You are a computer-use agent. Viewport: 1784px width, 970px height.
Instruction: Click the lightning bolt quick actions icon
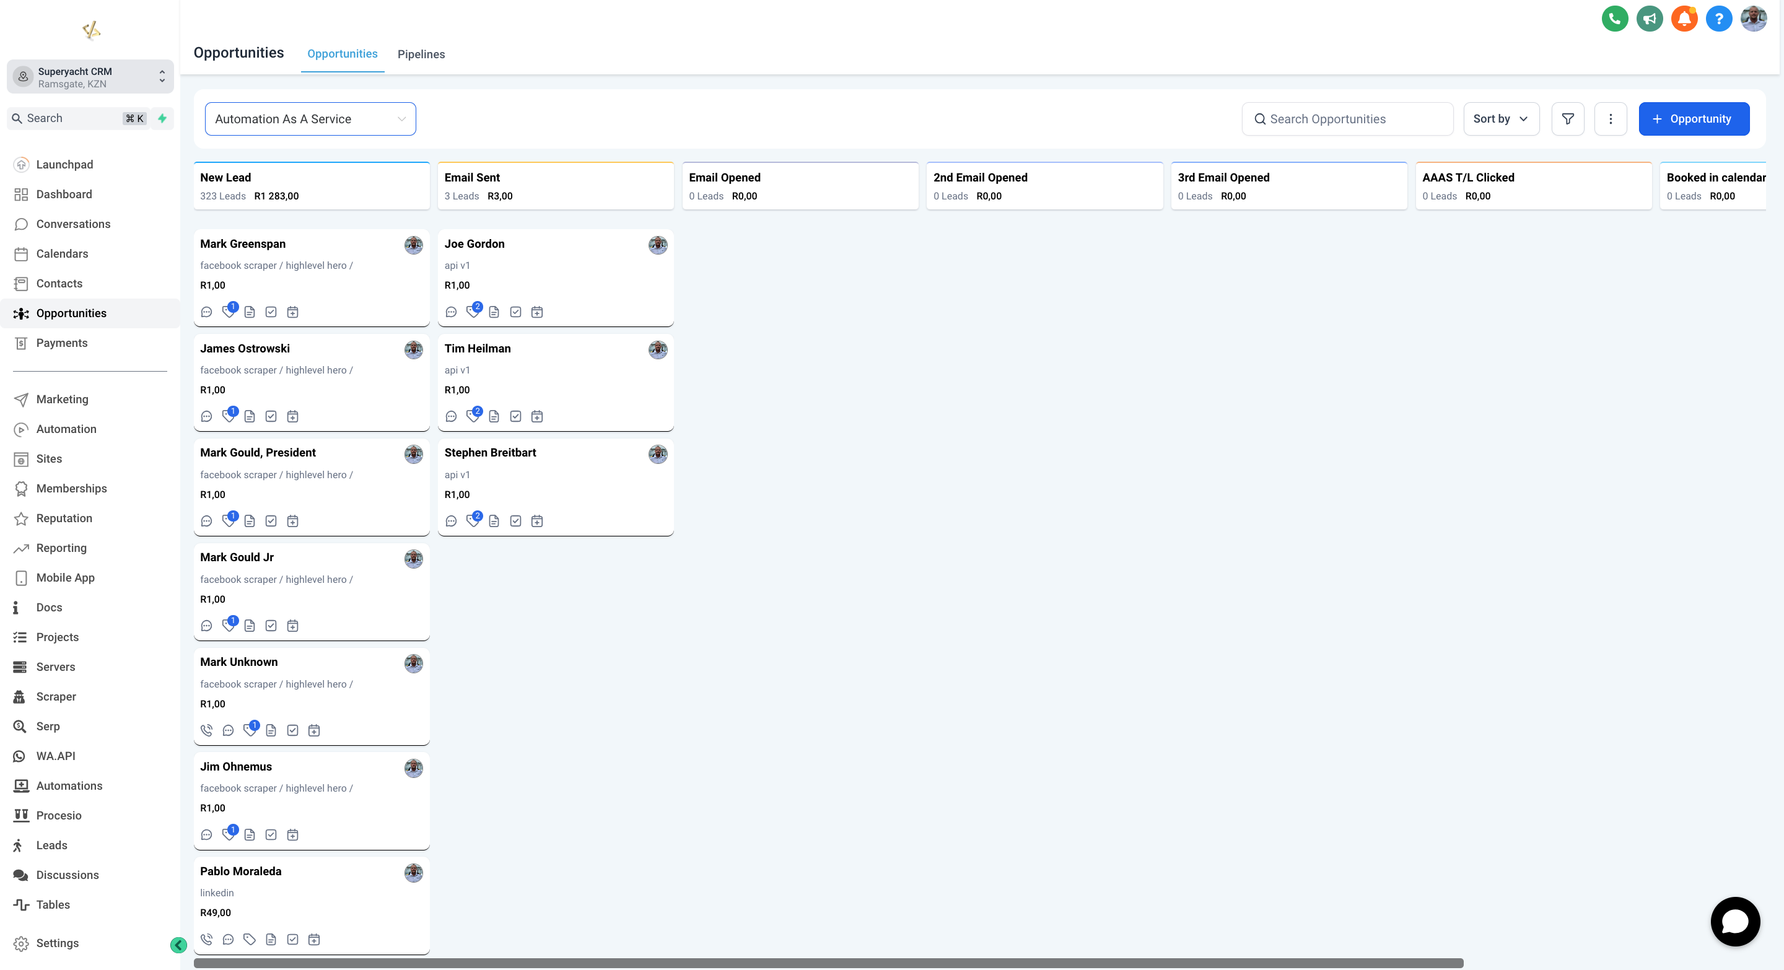[x=162, y=118]
